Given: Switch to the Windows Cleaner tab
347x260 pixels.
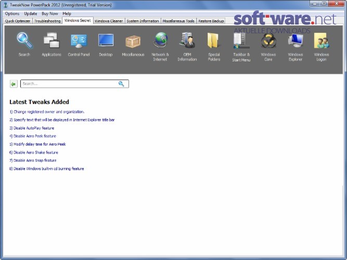Looking at the screenshot, I should point(109,21).
